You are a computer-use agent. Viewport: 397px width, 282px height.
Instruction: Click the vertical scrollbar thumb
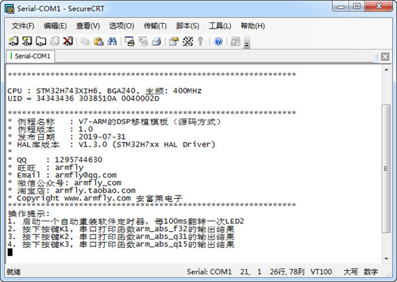coord(386,168)
